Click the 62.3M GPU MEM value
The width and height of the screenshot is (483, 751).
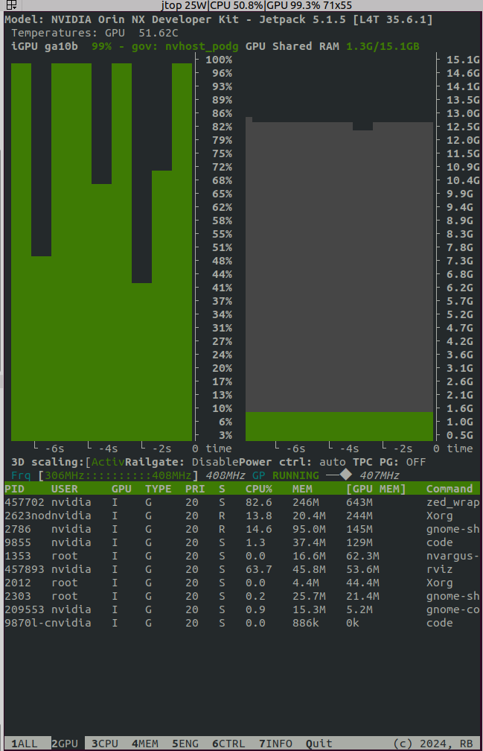coord(362,556)
